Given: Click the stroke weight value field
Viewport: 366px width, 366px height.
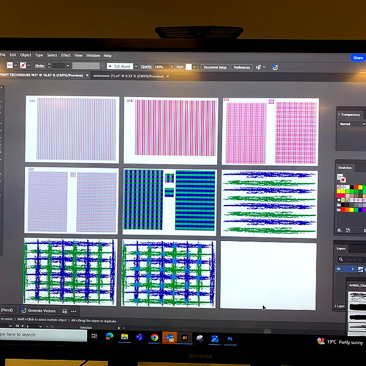Looking at the screenshot, I should 58,66.
